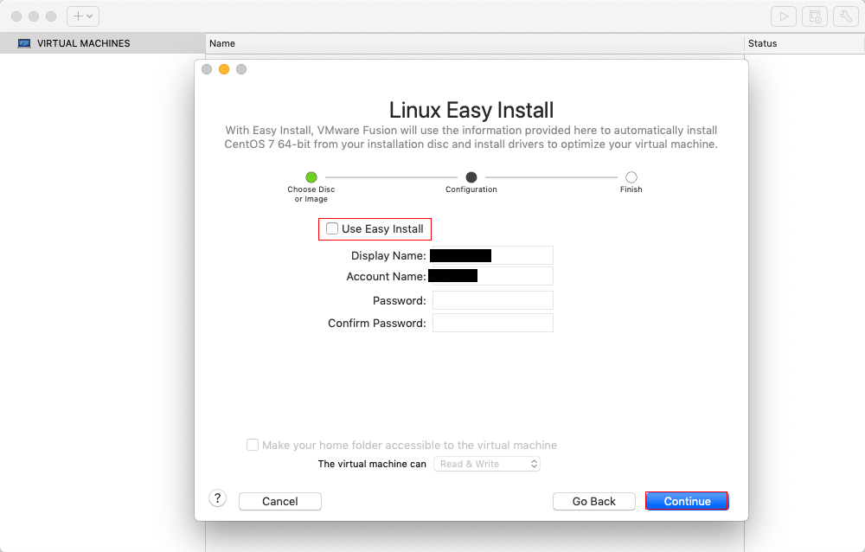Click the Name column header

click(474, 43)
